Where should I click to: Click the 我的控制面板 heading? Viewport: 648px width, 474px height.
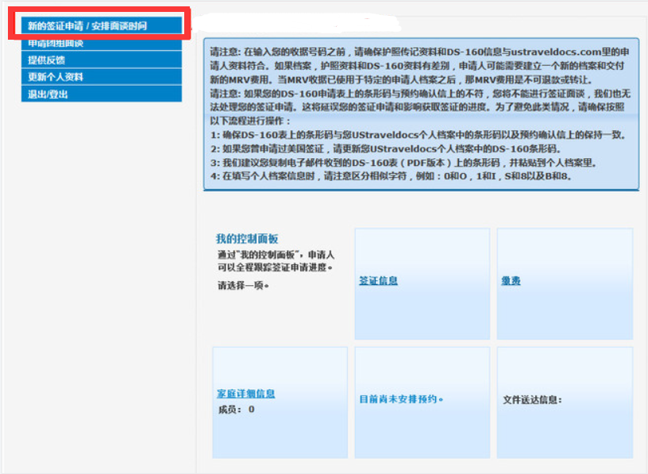tap(247, 239)
